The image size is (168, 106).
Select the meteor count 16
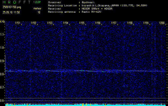[x=39, y=12]
